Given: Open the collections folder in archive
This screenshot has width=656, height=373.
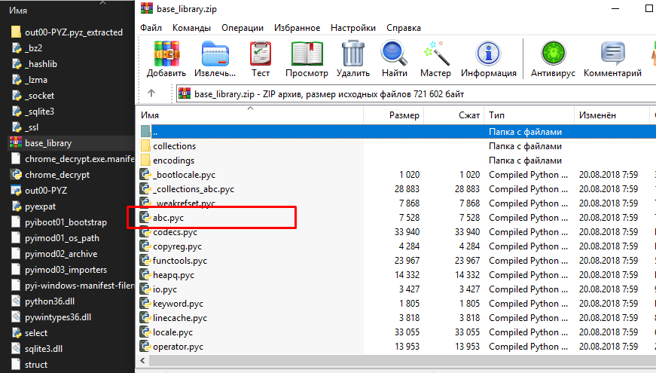Looking at the screenshot, I should tap(174, 146).
